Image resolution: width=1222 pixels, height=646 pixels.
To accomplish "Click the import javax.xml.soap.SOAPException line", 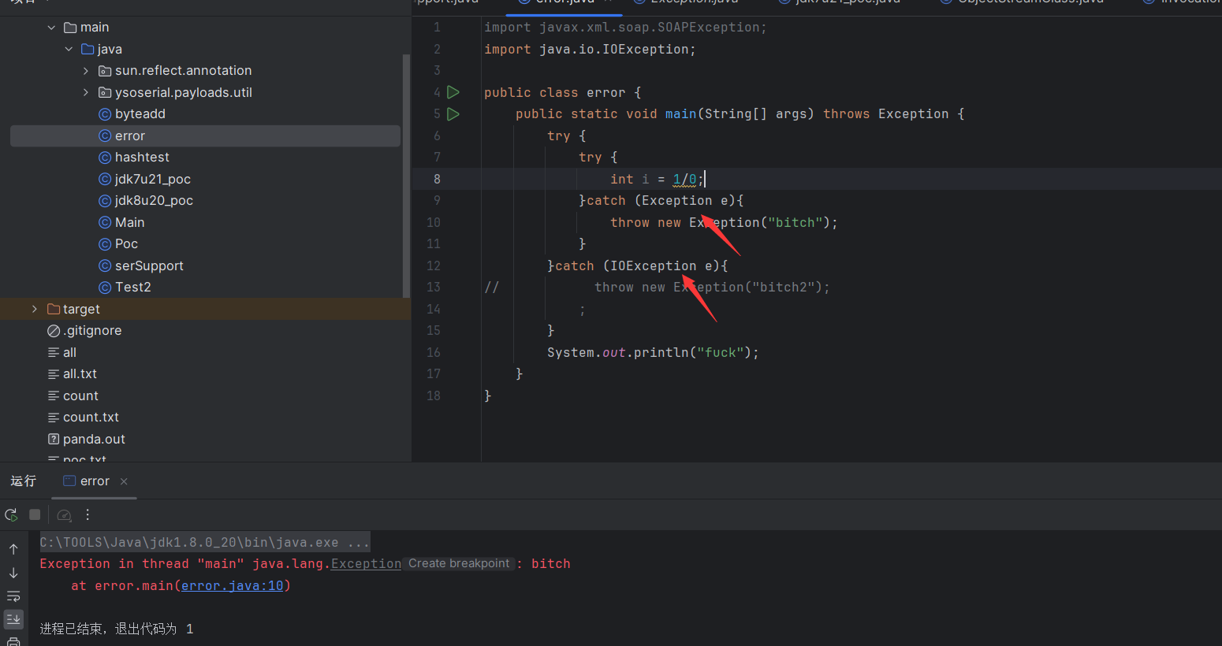I will tap(625, 28).
